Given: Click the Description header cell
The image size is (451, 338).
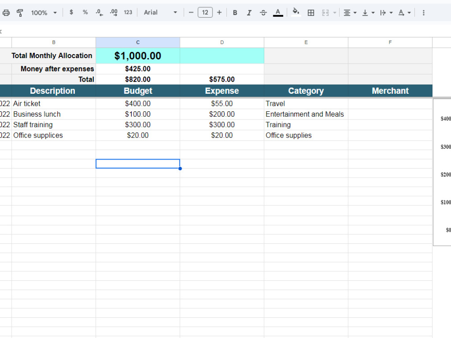Looking at the screenshot, I should point(53,91).
